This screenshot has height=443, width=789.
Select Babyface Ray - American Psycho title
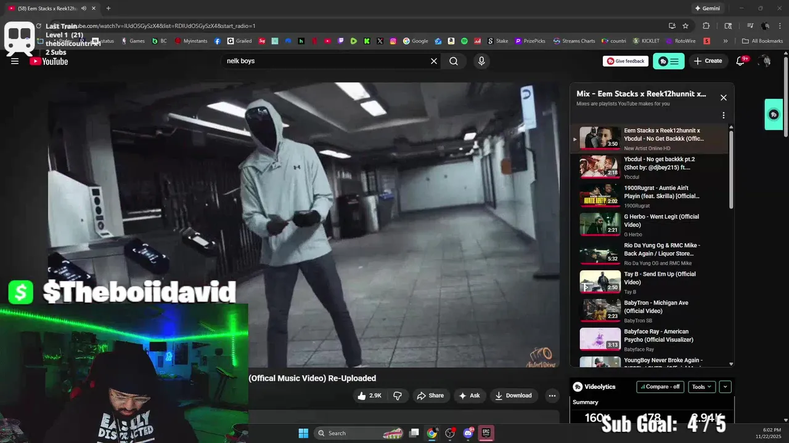pos(658,335)
